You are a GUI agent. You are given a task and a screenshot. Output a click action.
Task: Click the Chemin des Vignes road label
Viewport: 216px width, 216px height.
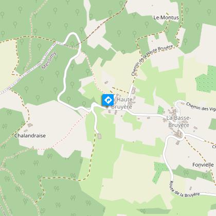tap(201, 107)
